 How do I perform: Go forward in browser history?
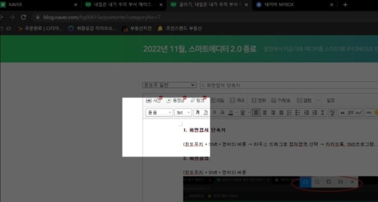(x=12, y=17)
